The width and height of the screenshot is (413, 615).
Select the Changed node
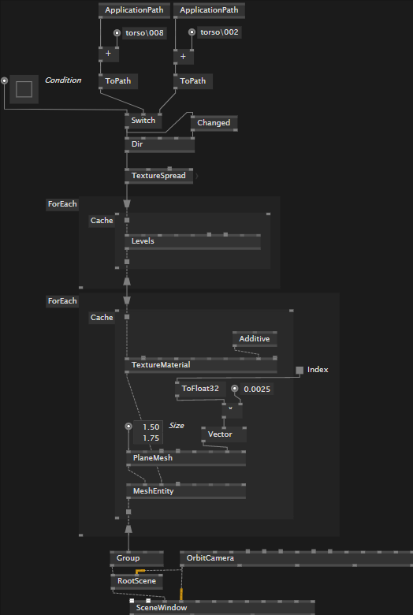point(214,123)
